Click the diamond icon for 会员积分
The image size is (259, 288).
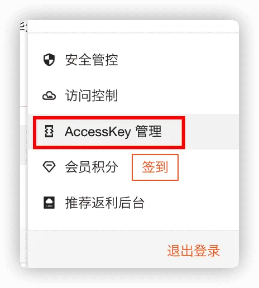click(49, 167)
